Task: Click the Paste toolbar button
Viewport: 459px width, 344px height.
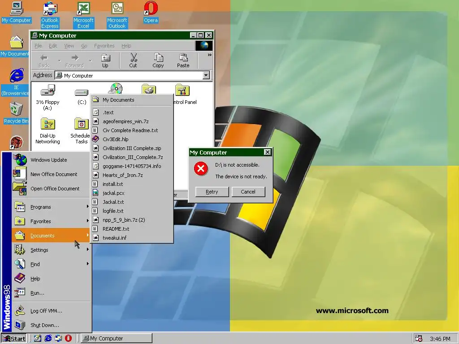Action: click(x=183, y=61)
